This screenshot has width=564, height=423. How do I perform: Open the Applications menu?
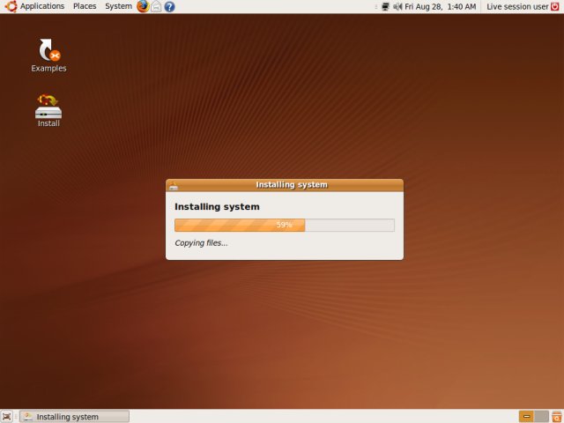click(x=42, y=6)
